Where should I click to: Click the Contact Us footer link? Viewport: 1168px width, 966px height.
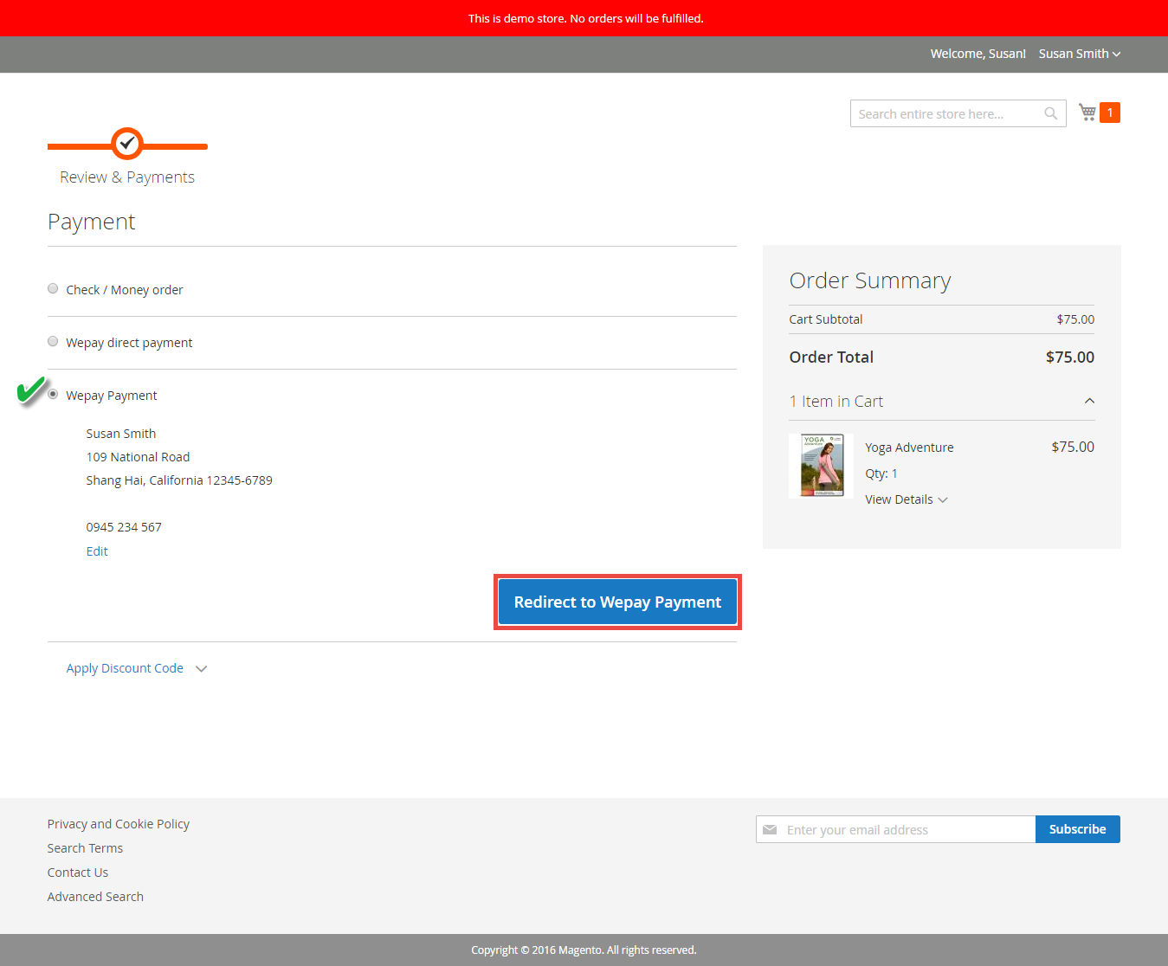(x=78, y=873)
